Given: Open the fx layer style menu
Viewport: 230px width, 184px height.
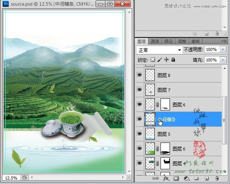Looking at the screenshot, I should coord(166,178).
